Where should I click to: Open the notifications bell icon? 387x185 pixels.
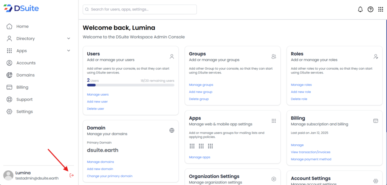coord(360,9)
